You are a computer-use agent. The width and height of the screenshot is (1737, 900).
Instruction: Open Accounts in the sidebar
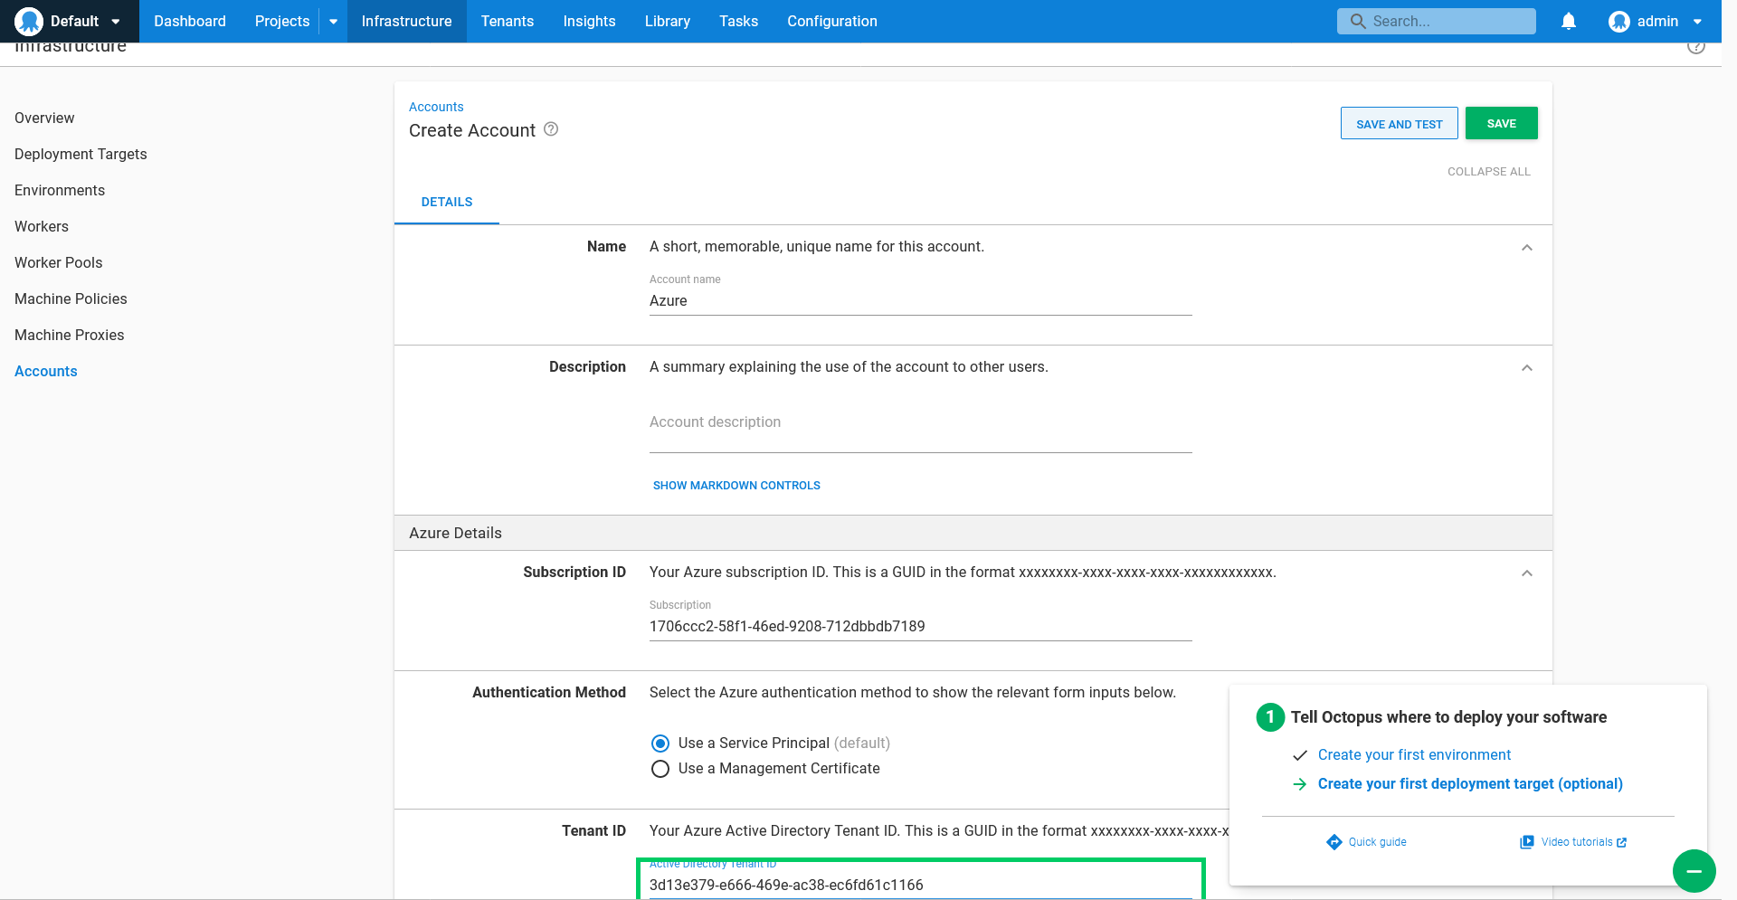click(46, 371)
